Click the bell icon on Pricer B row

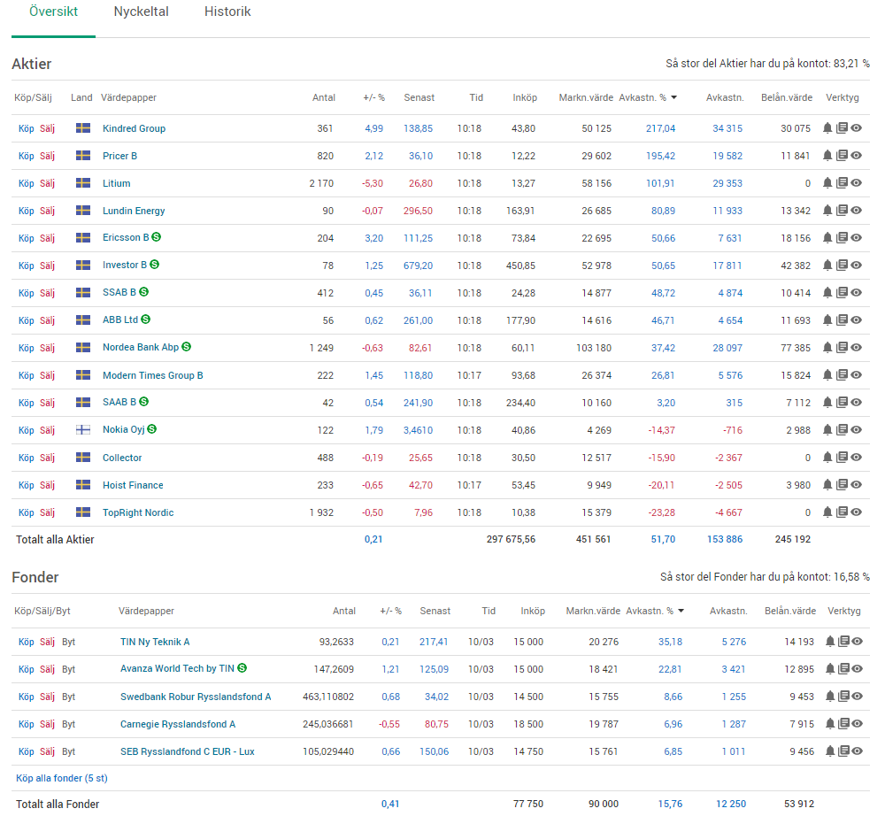pos(827,155)
